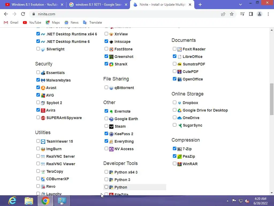Image resolution: width=274 pixels, height=206 pixels.
Task: Open the News bookmark
Action: click(71, 23)
